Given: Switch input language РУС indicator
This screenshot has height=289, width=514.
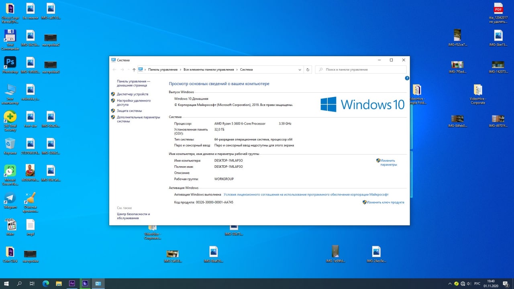Looking at the screenshot, I should (478, 284).
